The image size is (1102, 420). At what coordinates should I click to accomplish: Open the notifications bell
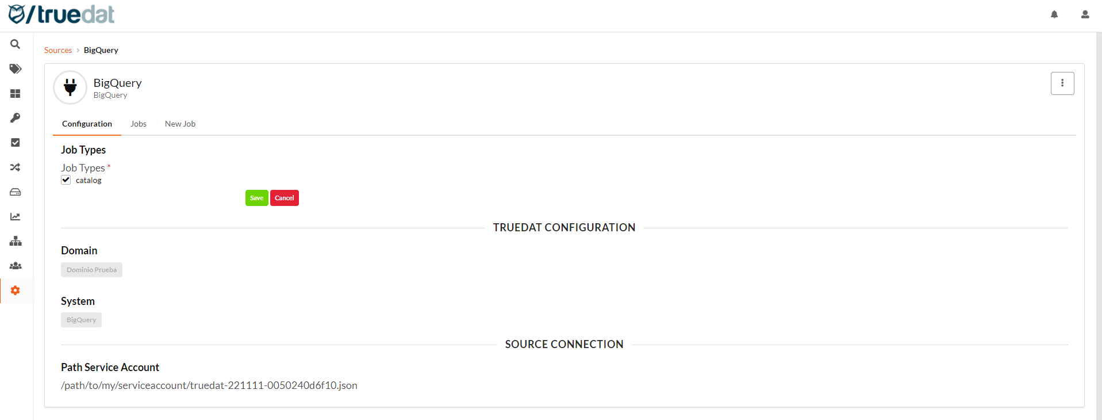1054,14
